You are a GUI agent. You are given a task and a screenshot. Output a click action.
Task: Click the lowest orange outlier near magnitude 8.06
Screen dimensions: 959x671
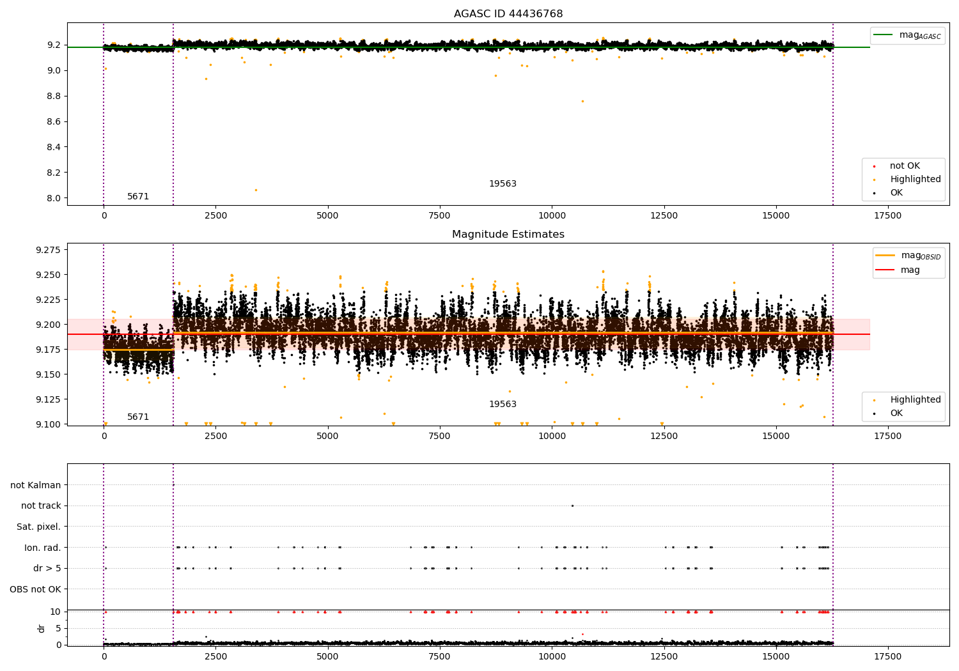point(256,190)
